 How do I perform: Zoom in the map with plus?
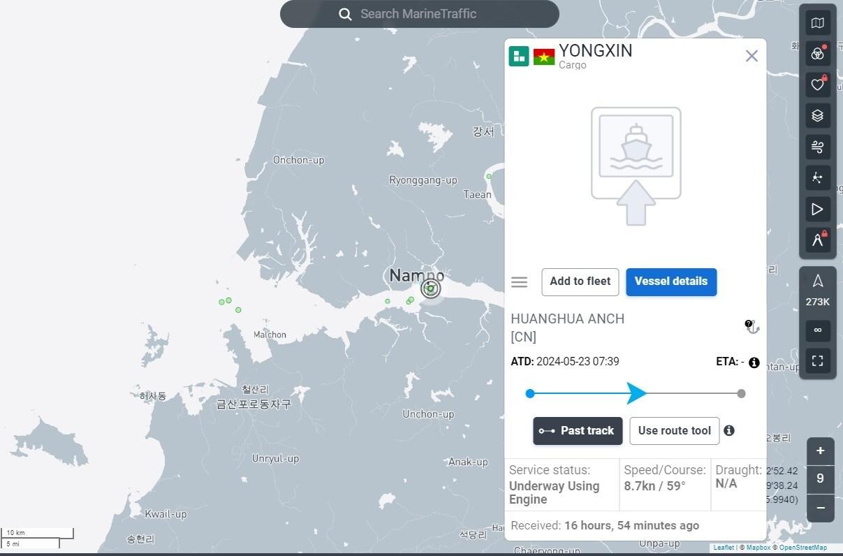tap(820, 451)
